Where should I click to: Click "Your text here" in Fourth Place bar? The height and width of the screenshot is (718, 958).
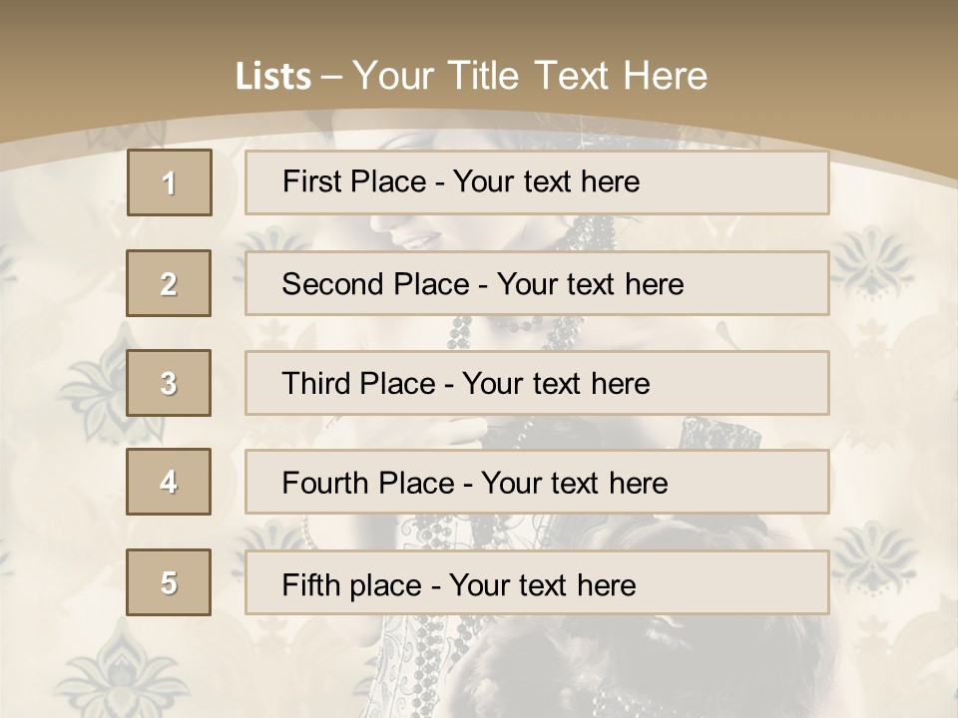pyautogui.click(x=574, y=484)
